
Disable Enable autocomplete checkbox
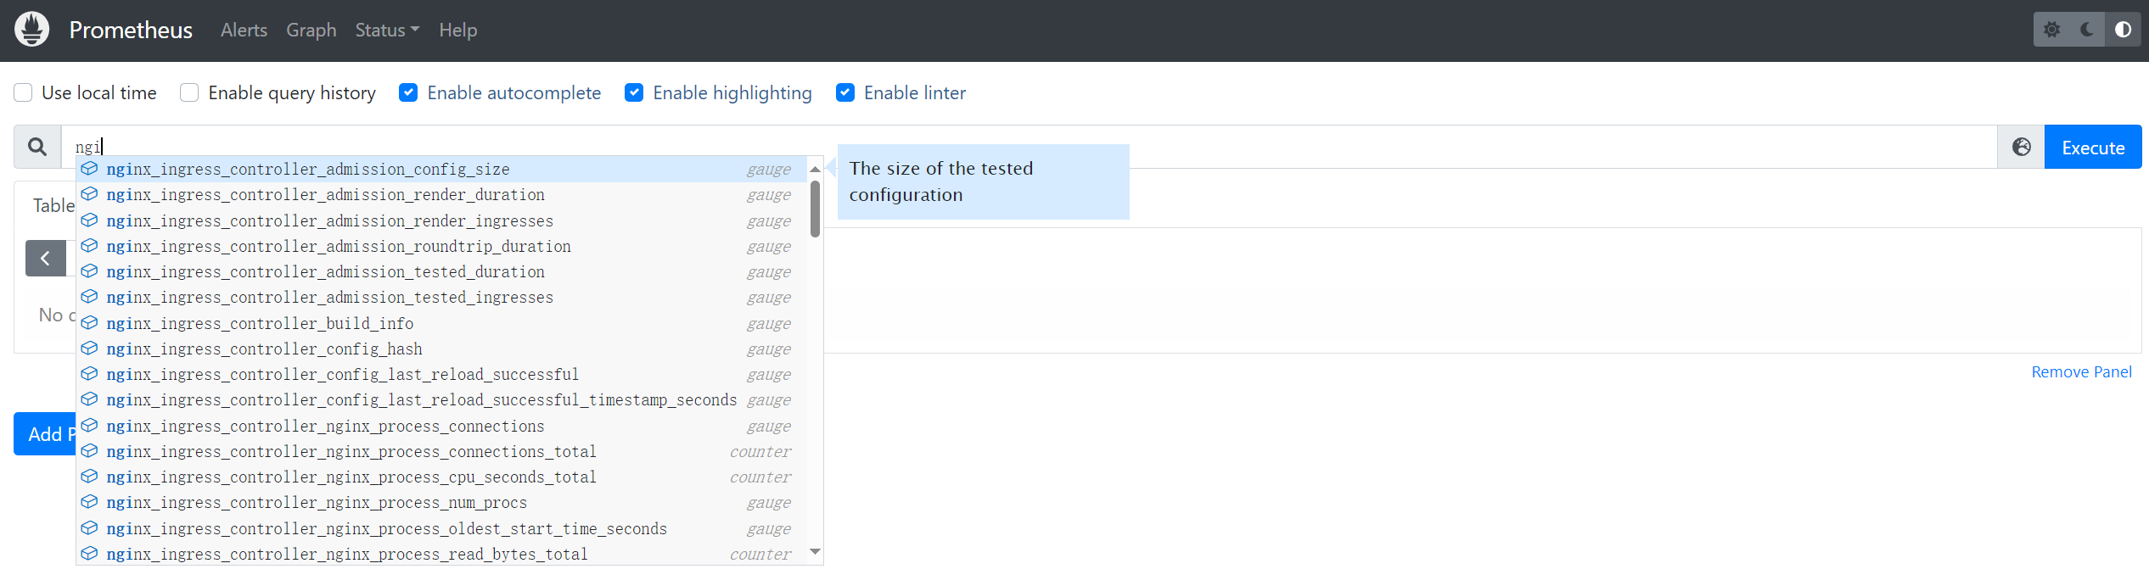[408, 92]
